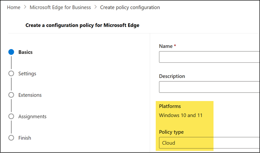Focus the Name input field

click(209, 57)
